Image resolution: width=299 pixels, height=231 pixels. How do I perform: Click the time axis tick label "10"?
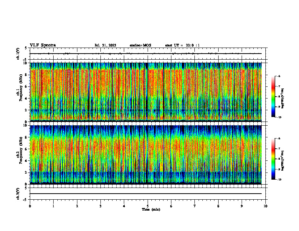tap(265, 206)
